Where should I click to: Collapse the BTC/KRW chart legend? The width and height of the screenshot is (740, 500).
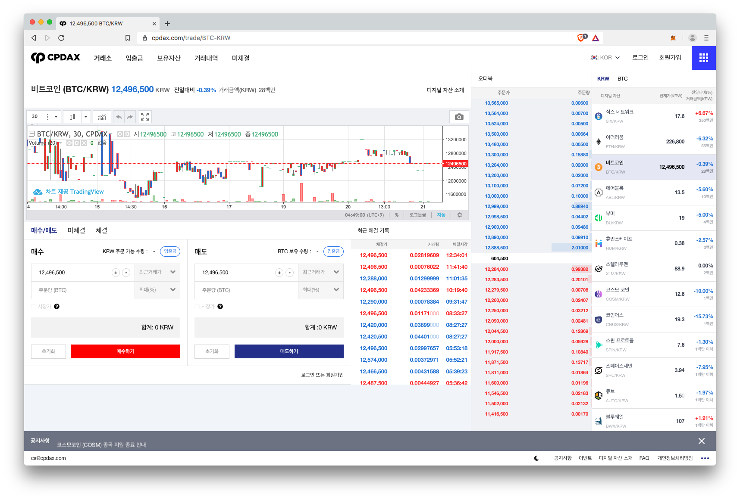(x=32, y=134)
